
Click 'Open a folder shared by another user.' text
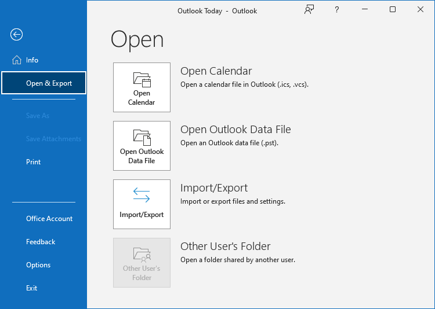click(238, 260)
